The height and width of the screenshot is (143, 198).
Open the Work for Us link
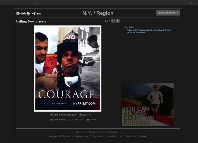[x=130, y=136]
